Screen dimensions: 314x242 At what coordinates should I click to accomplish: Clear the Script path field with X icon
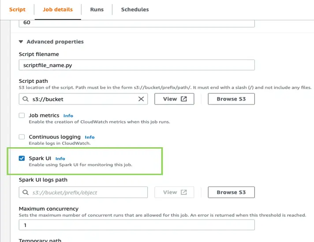coord(141,99)
